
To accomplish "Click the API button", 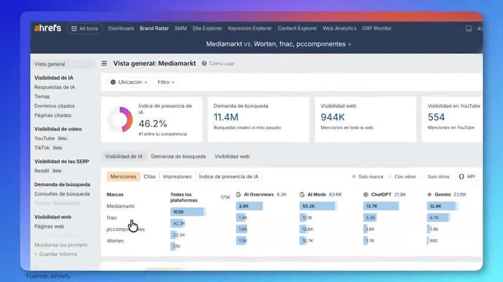I will pos(466,176).
